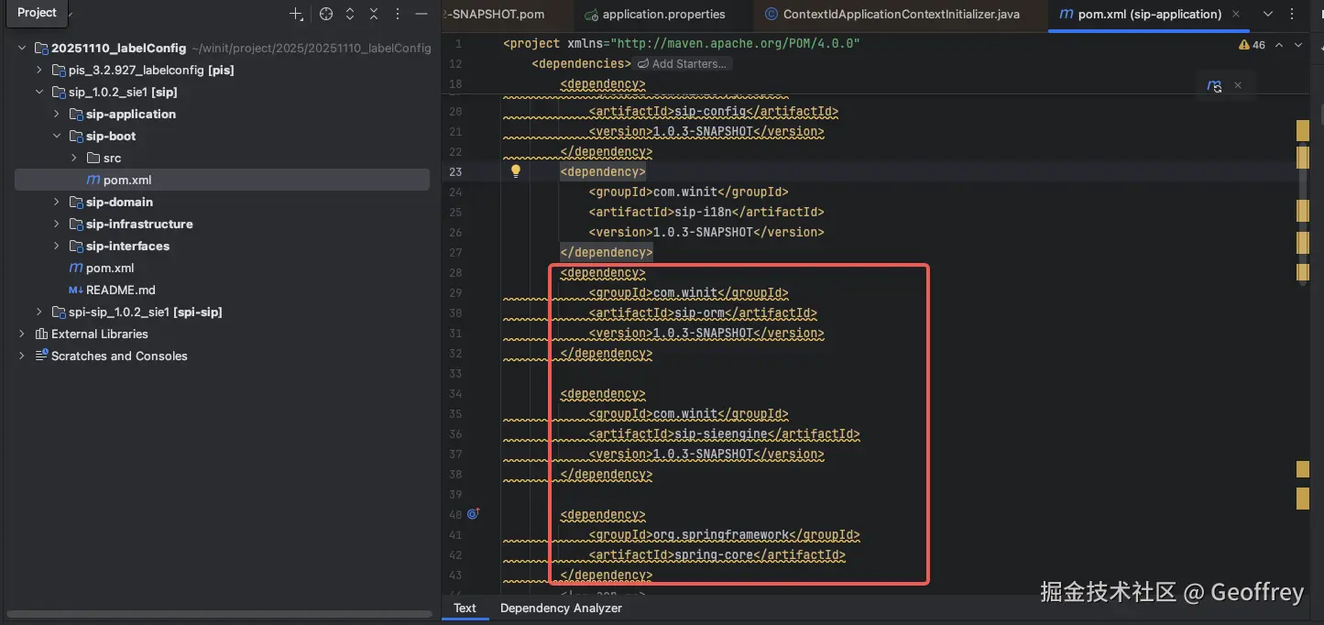This screenshot has width=1324, height=625.
Task: Click the yellow lightbulb on line 23
Action: click(x=516, y=171)
